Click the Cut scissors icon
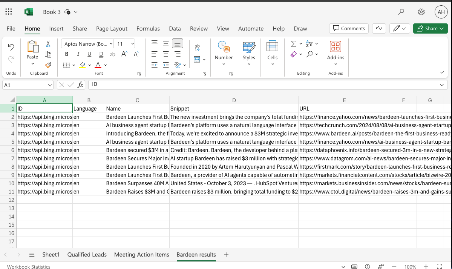Viewport: 452px width, 269px height. pos(48,44)
